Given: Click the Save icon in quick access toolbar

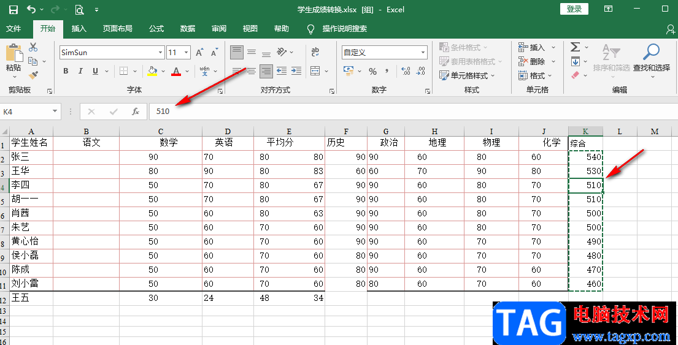Looking at the screenshot, I should (x=13, y=10).
